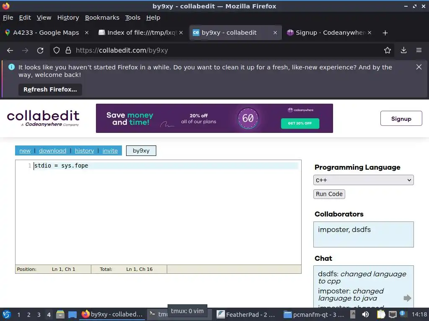Click the collabedit logo
Screen dimensions: 429x321
[x=43, y=118]
